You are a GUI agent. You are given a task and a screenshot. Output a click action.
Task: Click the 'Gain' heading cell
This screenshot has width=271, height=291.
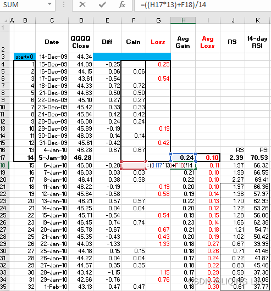coord(134,42)
